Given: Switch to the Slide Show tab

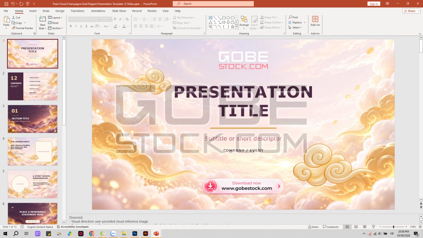Looking at the screenshot, I should coord(119,11).
